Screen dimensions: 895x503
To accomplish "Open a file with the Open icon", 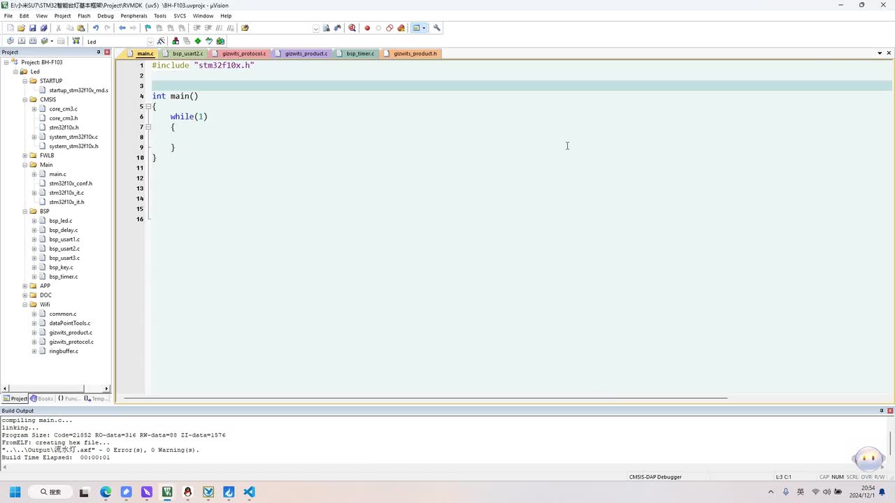I will click(21, 28).
